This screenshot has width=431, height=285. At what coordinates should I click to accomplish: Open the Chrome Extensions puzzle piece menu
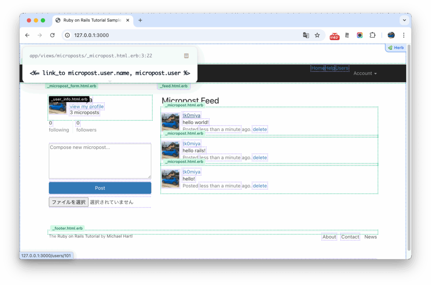click(372, 35)
